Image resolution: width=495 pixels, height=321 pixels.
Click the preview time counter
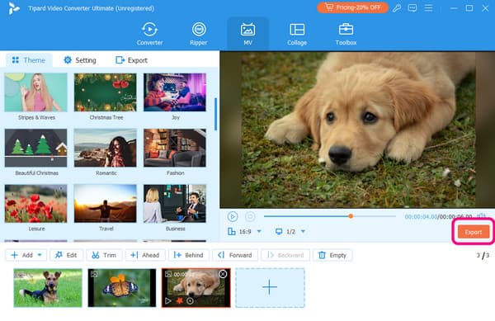pyautogui.click(x=438, y=216)
